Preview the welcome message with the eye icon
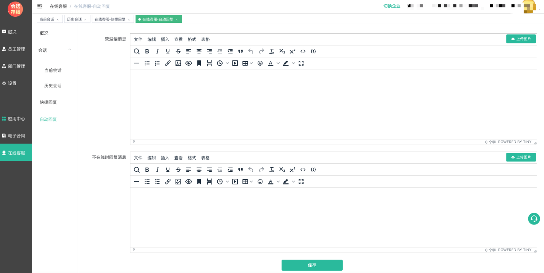Viewport: 544px width, 273px height. [189, 63]
